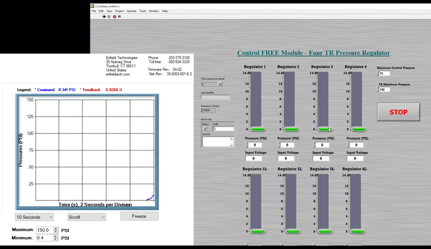
Task: Open the File menu
Action: pyautogui.click(x=94, y=11)
